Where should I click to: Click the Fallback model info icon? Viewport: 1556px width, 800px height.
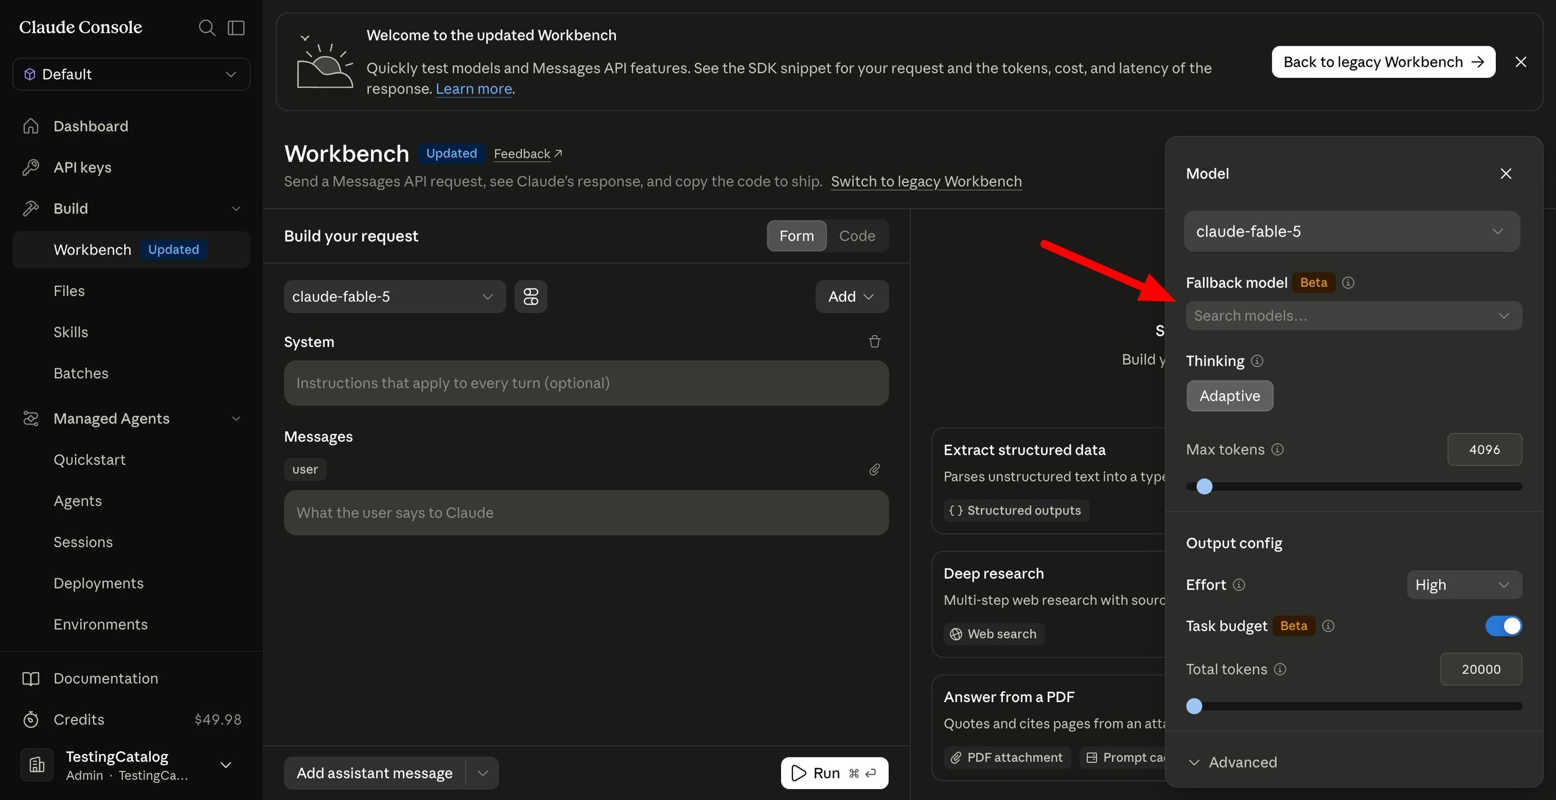(x=1348, y=283)
